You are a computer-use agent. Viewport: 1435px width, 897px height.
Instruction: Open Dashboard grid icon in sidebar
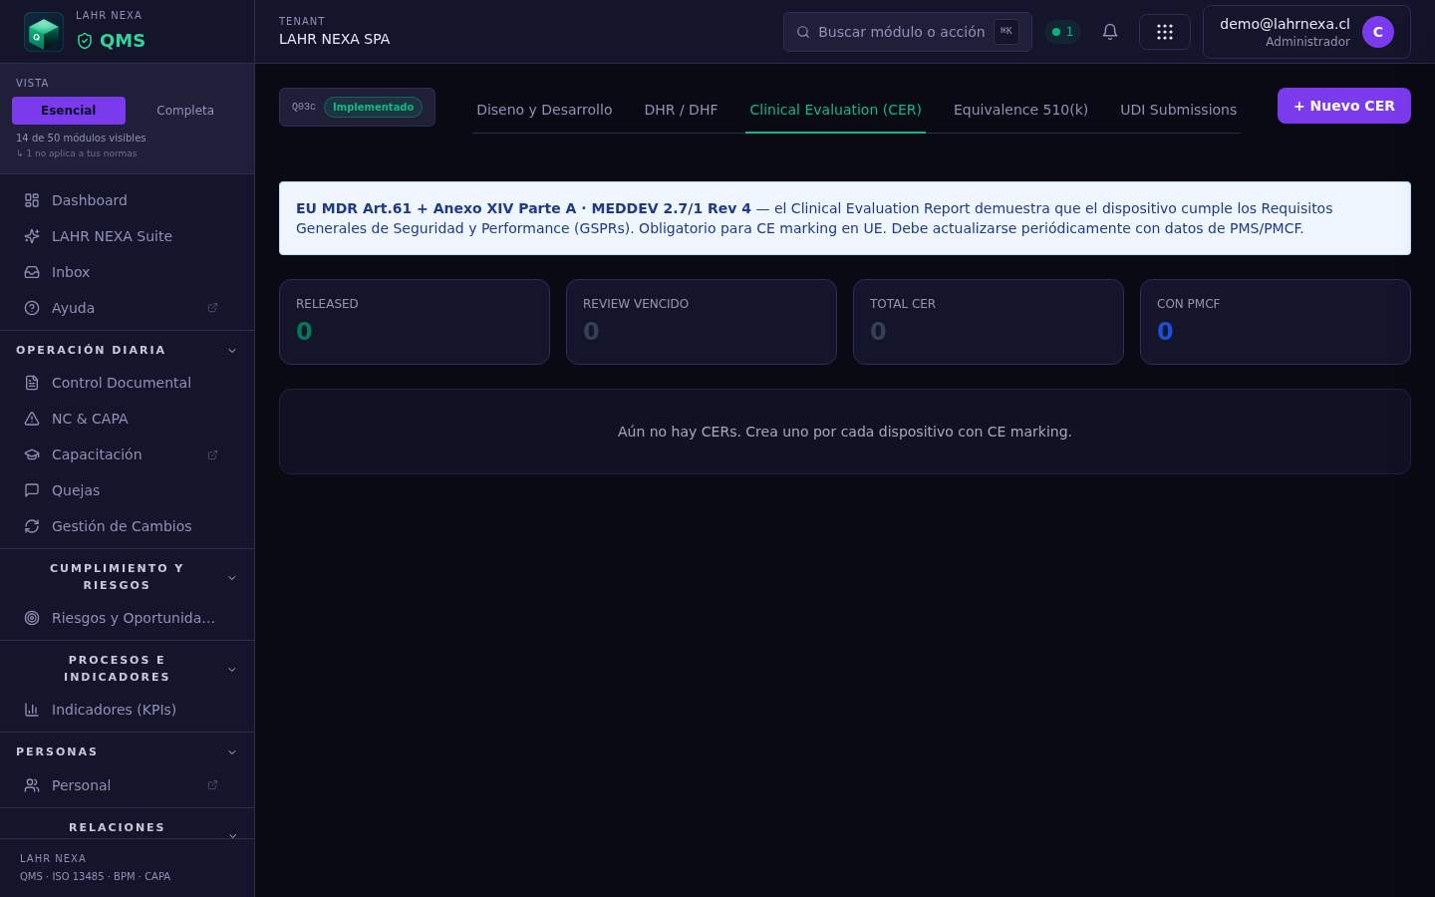point(32,200)
